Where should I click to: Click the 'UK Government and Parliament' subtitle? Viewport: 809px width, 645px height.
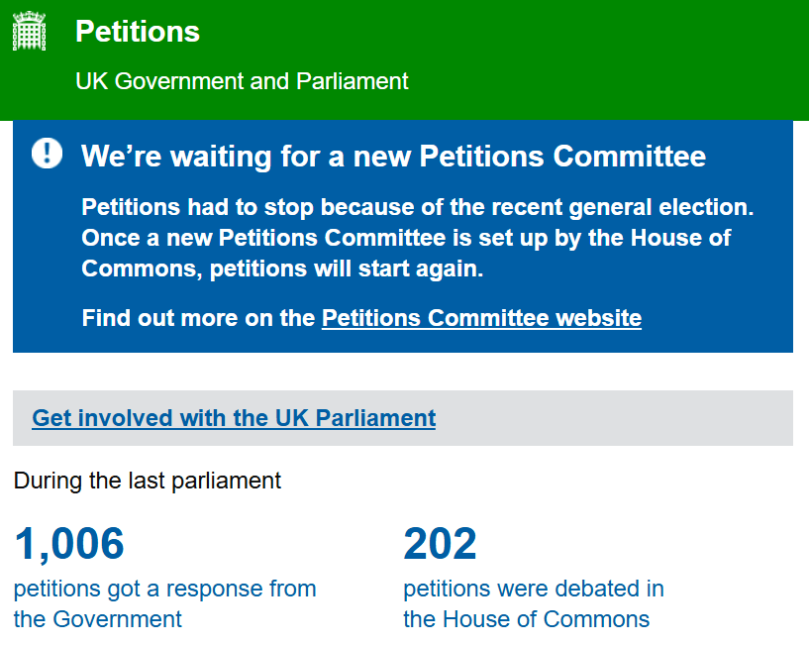point(242,81)
